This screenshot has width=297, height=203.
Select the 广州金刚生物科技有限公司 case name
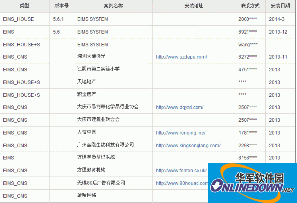point(105,145)
